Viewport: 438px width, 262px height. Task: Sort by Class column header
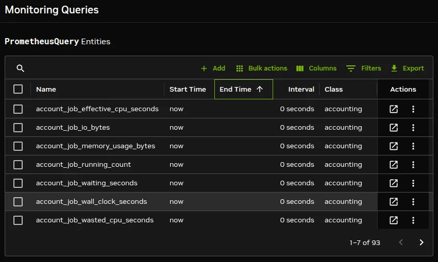[333, 89]
